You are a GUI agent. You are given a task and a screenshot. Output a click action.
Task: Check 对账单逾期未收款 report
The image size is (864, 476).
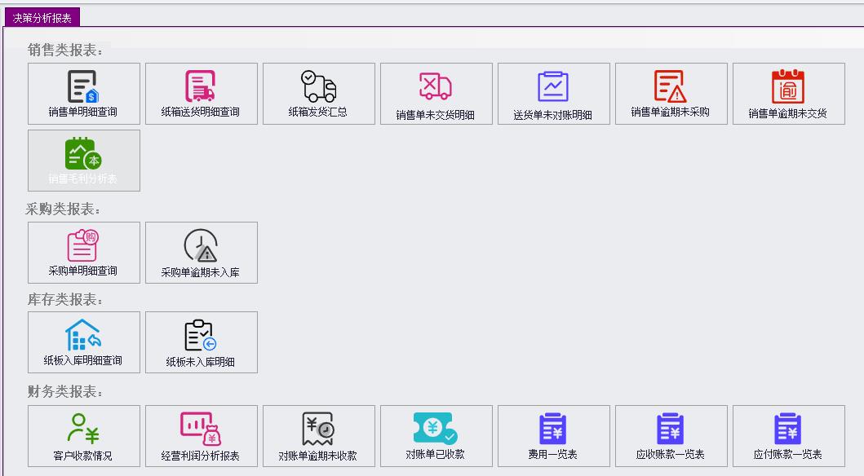(x=319, y=436)
